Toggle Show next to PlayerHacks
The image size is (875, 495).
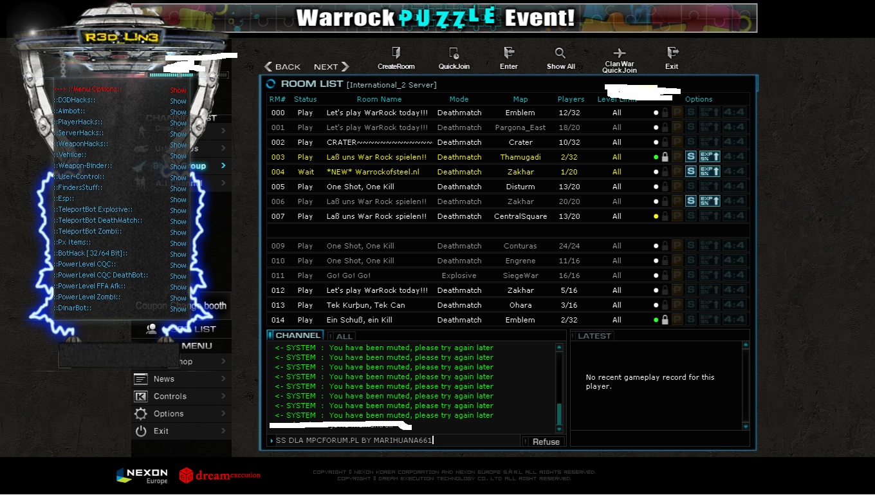[x=178, y=123]
